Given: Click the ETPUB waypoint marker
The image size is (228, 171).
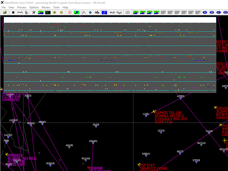Looking at the screenshot, I should pos(196,162).
